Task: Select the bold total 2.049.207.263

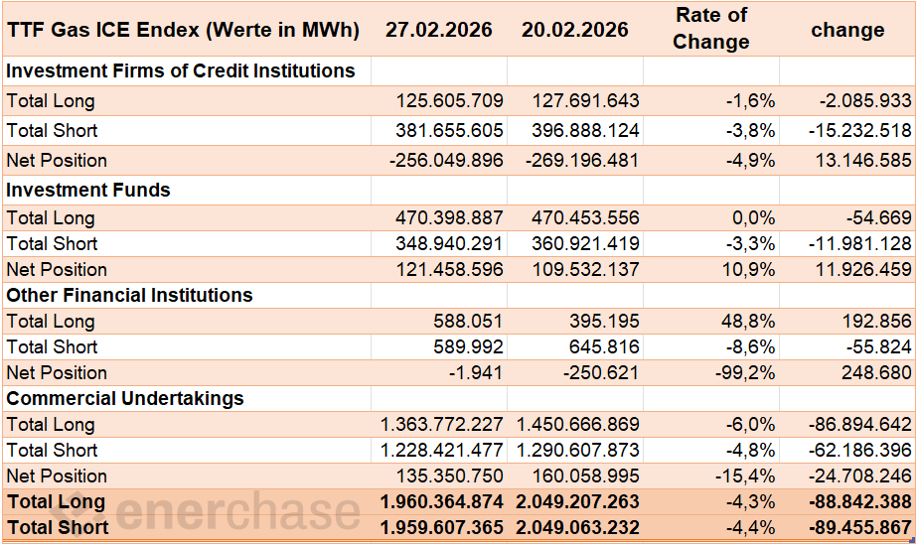Action: [x=578, y=501]
